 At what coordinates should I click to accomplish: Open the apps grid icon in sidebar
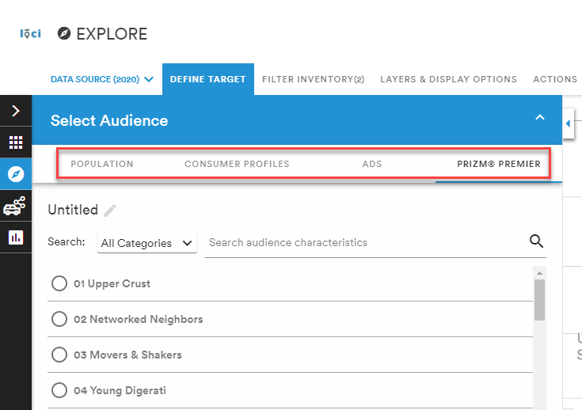point(16,142)
